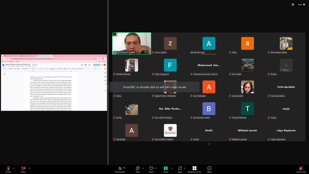
Task: Click the name label 'Nur Alika Pandoyo' under tile
Action: [x=163, y=117]
